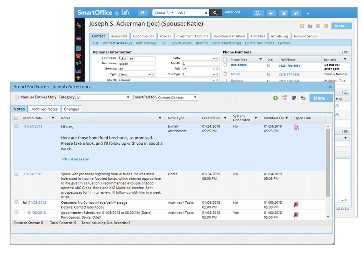Click the Advanced search link

(x=232, y=12)
